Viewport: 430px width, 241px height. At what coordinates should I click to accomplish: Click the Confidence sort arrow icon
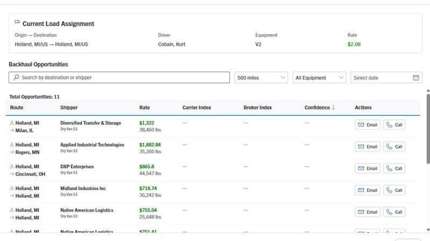(x=333, y=108)
